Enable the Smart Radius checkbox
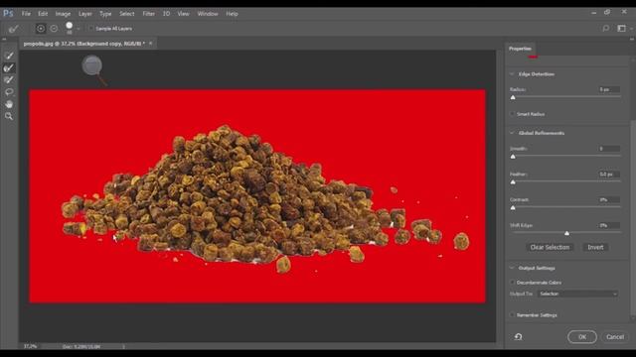The width and height of the screenshot is (636, 357). point(513,114)
